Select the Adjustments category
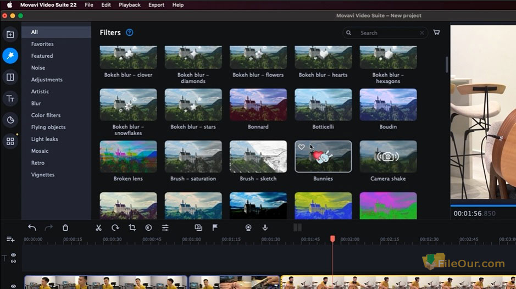The width and height of the screenshot is (516, 289). coord(56,79)
